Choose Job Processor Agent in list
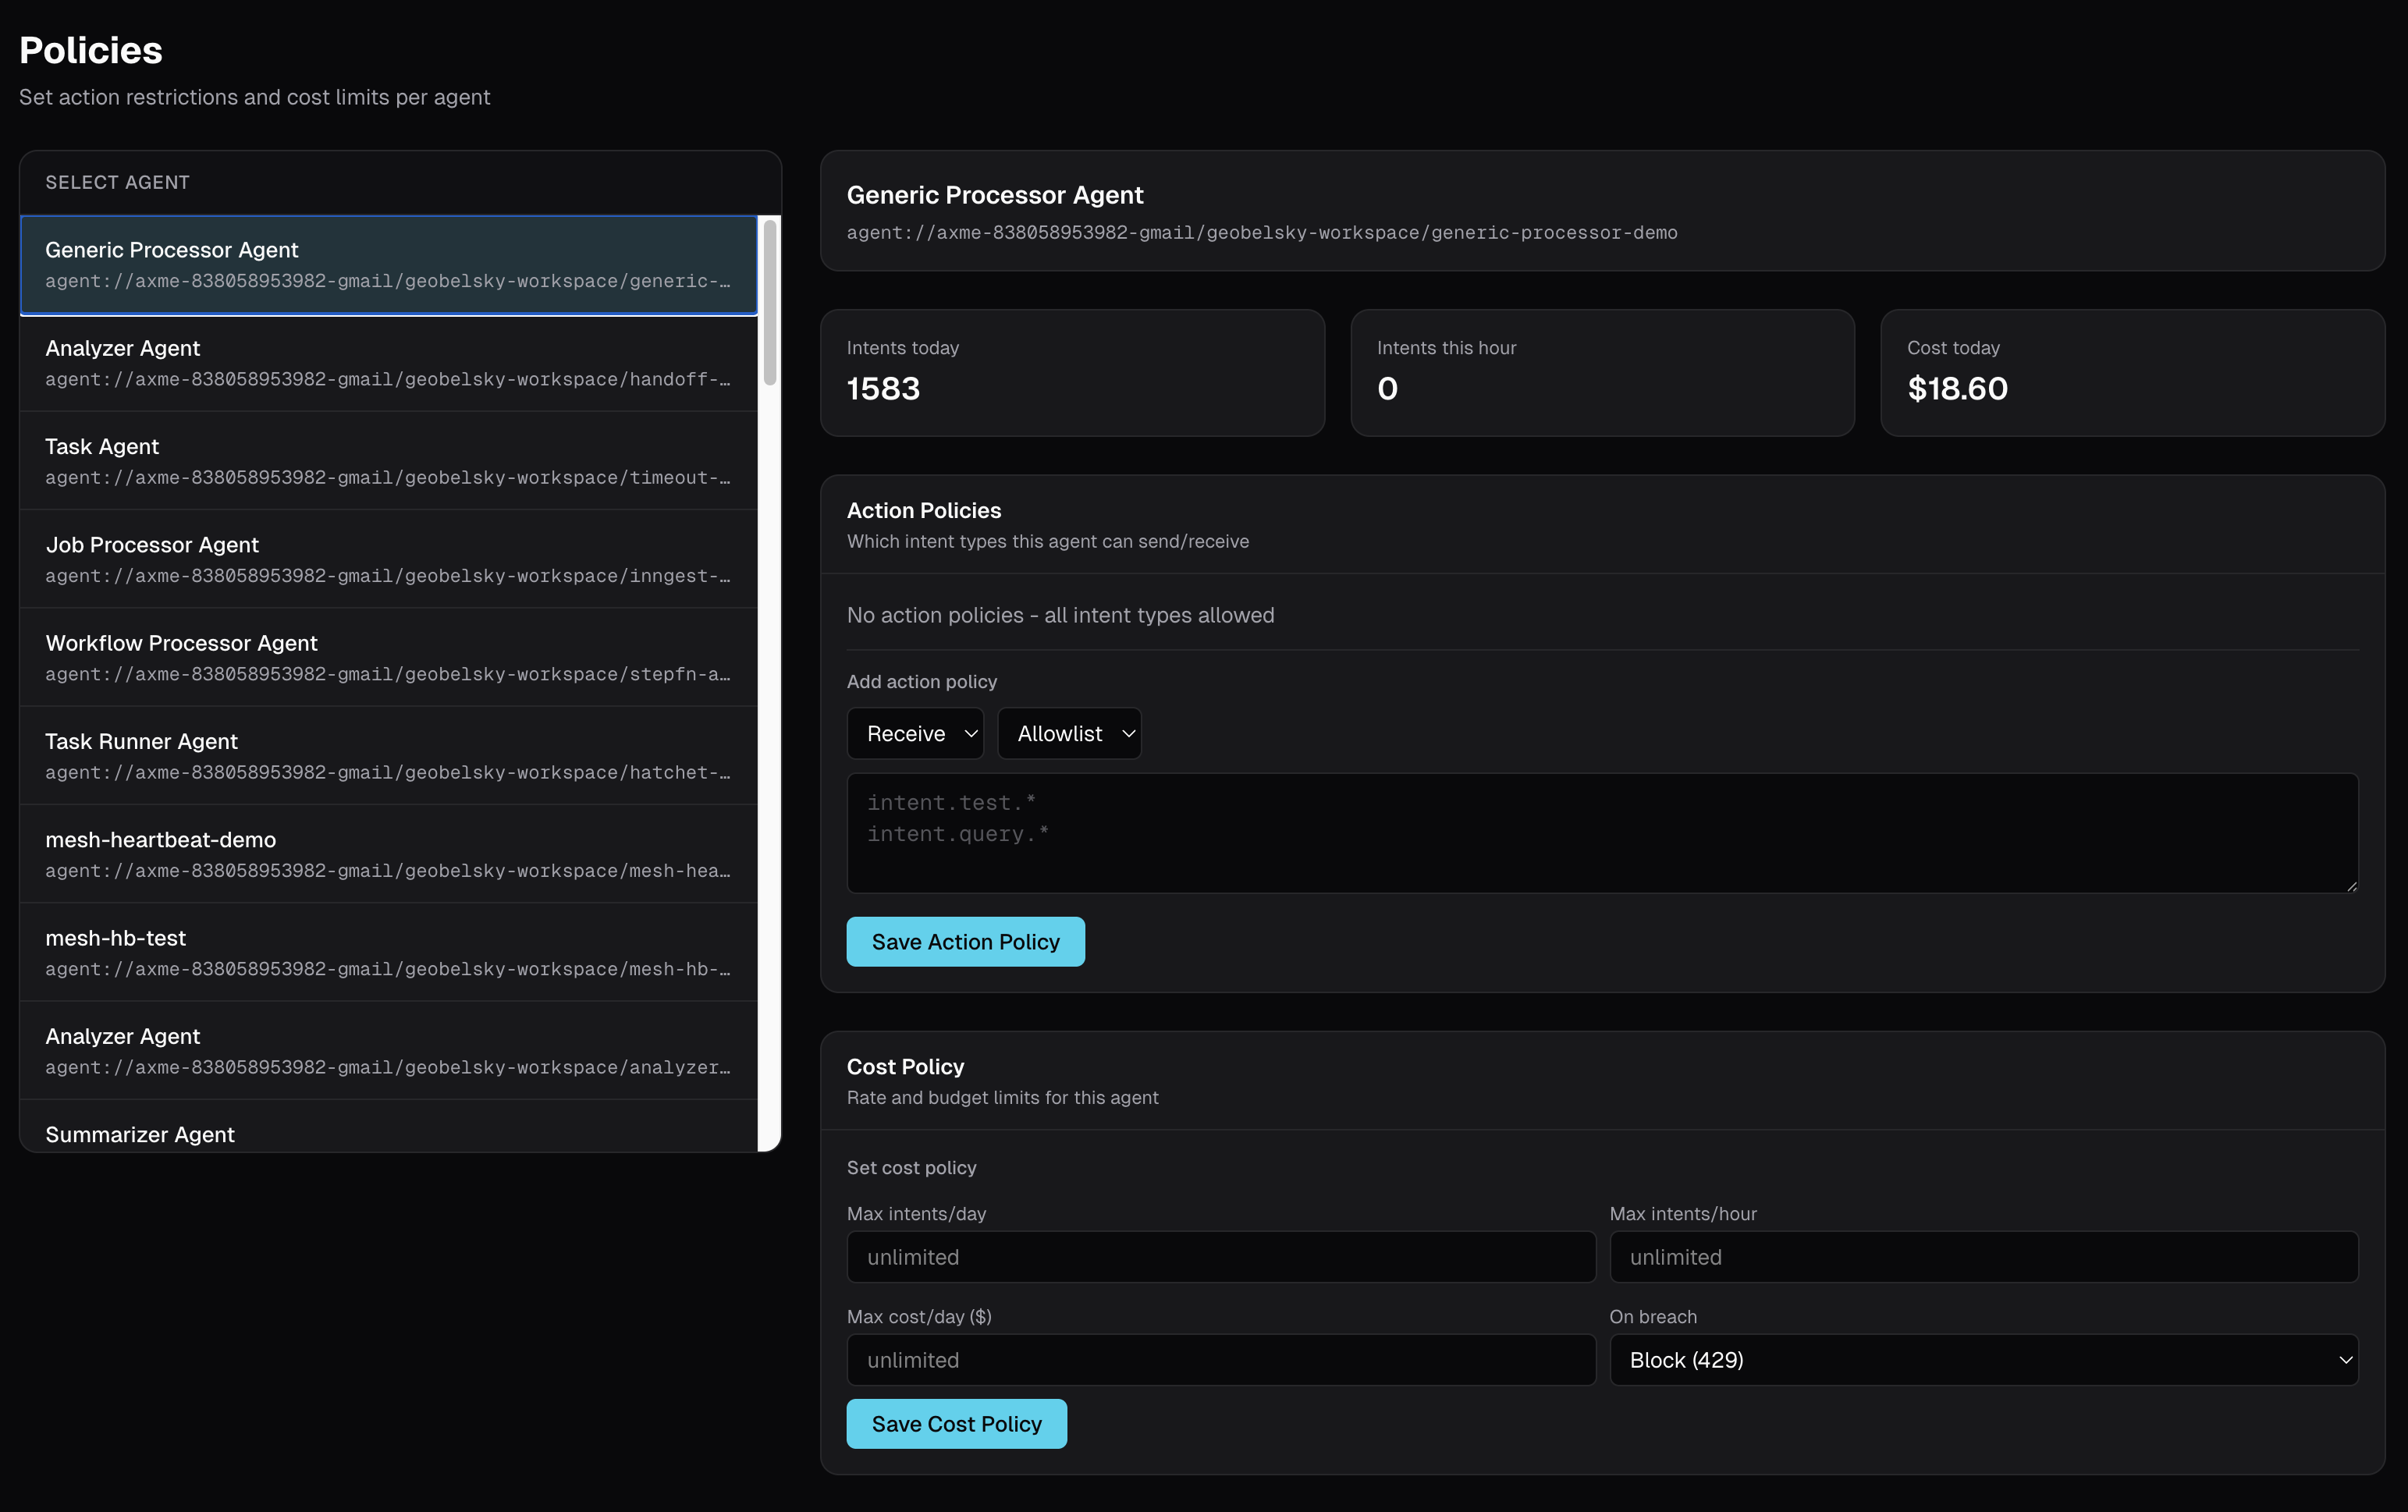2408x1512 pixels. pos(388,559)
